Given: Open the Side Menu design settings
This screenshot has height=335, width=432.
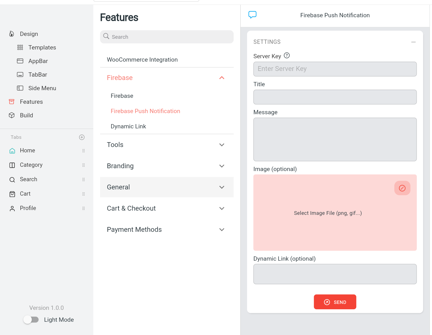Looking at the screenshot, I should pos(42,88).
